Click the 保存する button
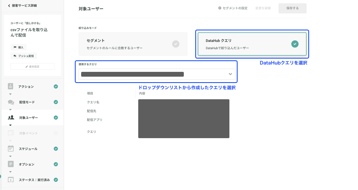 pyautogui.click(x=292, y=8)
